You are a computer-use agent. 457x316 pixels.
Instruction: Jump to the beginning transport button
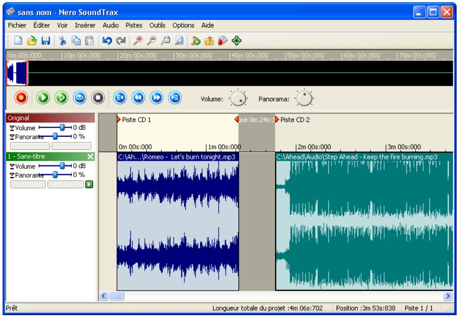pos(120,98)
